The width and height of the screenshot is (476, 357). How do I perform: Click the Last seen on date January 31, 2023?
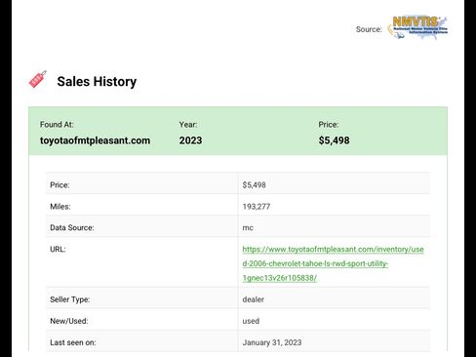pyautogui.click(x=272, y=342)
